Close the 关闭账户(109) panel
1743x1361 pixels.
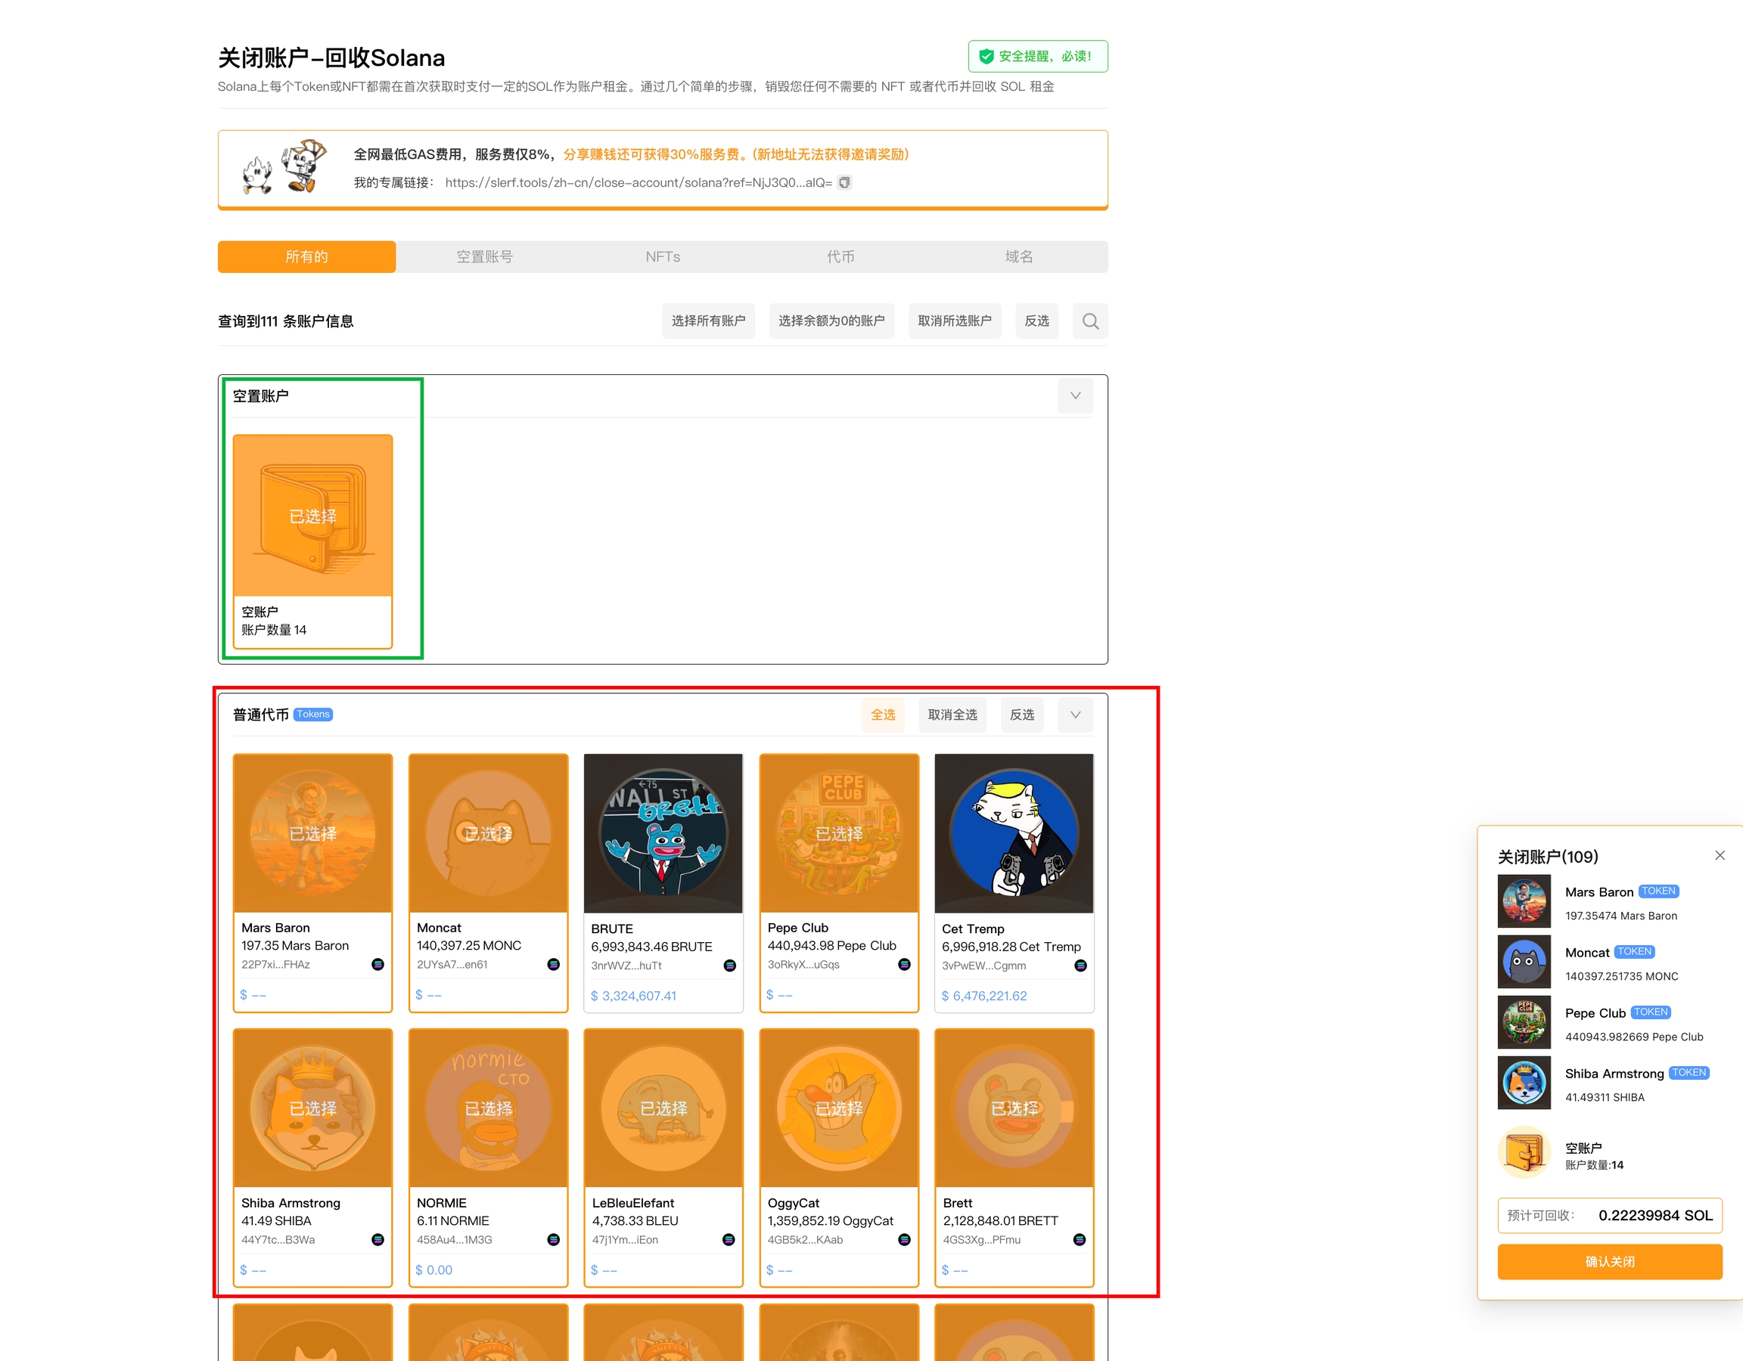pyautogui.click(x=1719, y=855)
